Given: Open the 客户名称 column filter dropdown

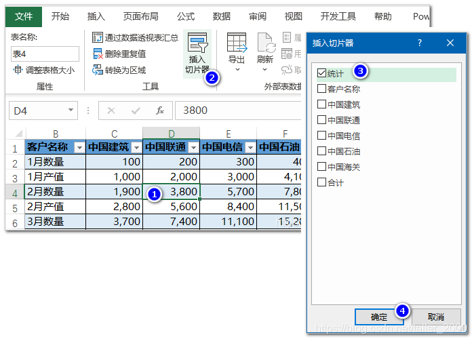Looking at the screenshot, I should point(79,148).
